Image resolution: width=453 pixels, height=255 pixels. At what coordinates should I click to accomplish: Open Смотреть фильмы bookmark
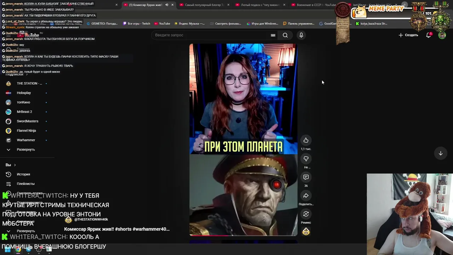pyautogui.click(x=226, y=24)
